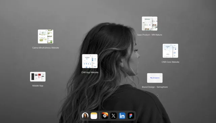Open the LinkedIn icon in dock
Image resolution: width=216 pixels, height=123 pixels.
pyautogui.click(x=122, y=116)
